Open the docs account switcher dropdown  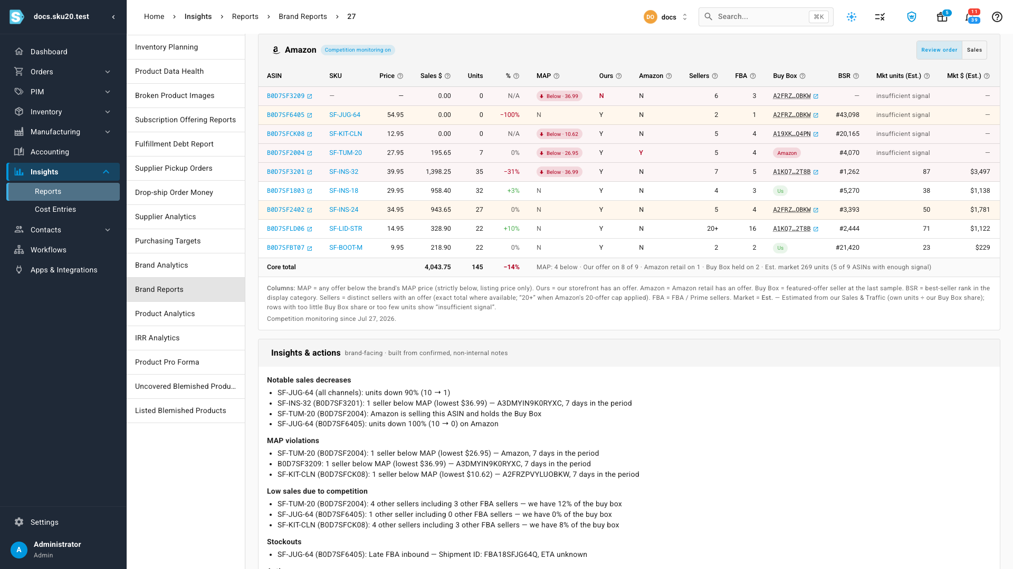tap(666, 17)
